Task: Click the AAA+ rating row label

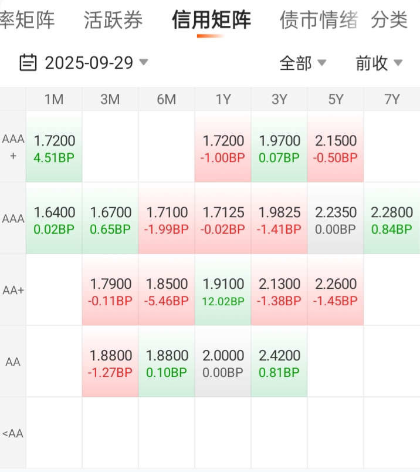Action: point(13,147)
